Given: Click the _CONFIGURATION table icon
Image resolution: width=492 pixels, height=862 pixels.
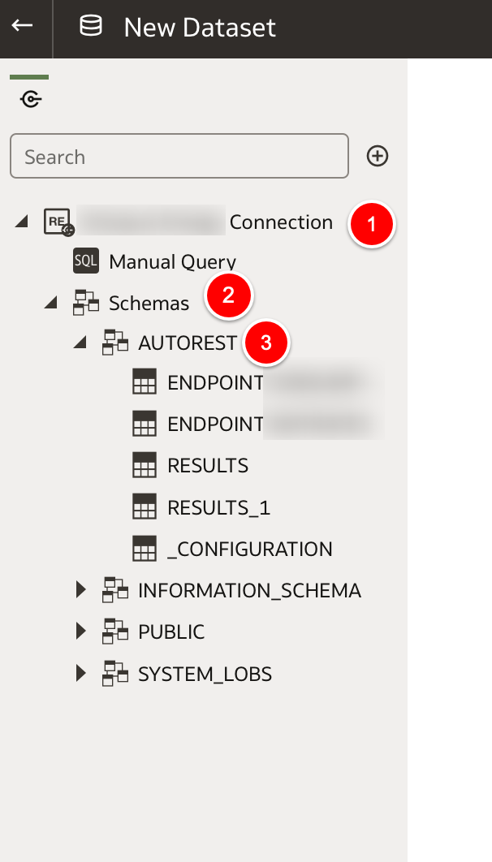Looking at the screenshot, I should point(145,550).
